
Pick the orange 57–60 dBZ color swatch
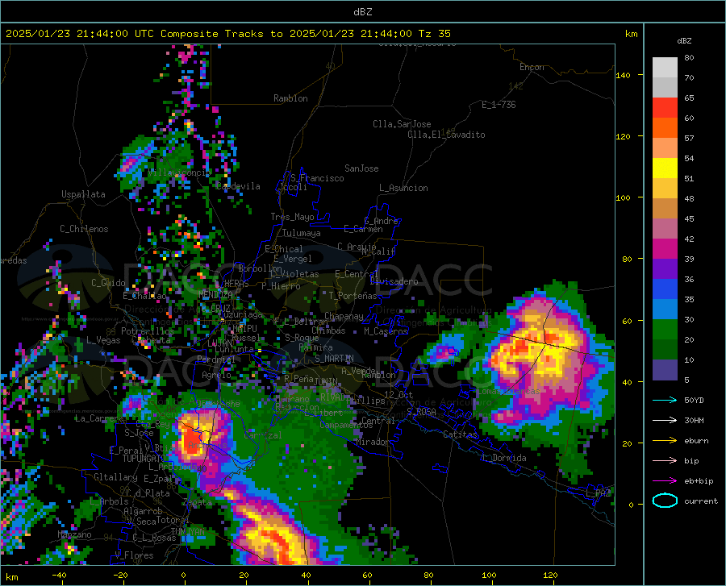click(x=665, y=128)
